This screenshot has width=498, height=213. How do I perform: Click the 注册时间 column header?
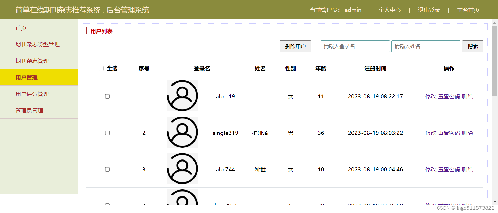pyautogui.click(x=375, y=69)
